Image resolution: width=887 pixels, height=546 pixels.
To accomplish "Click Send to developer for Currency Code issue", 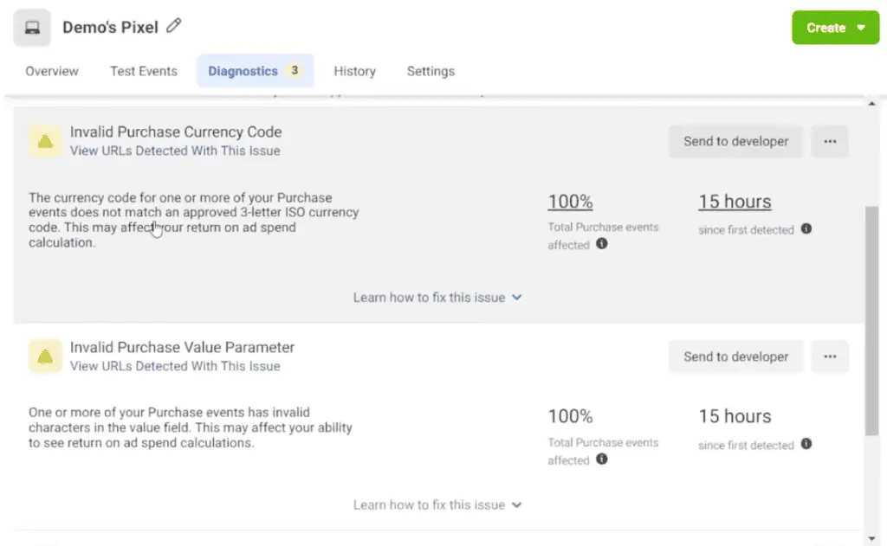I will click(x=735, y=141).
